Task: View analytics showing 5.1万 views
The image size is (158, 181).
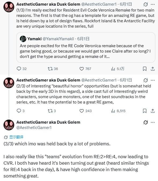Action: tap(117, 69)
